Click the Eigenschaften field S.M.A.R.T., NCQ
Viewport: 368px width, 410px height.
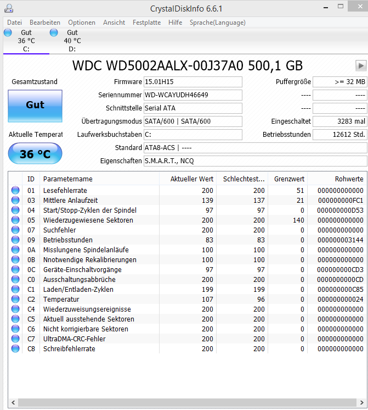point(256,161)
